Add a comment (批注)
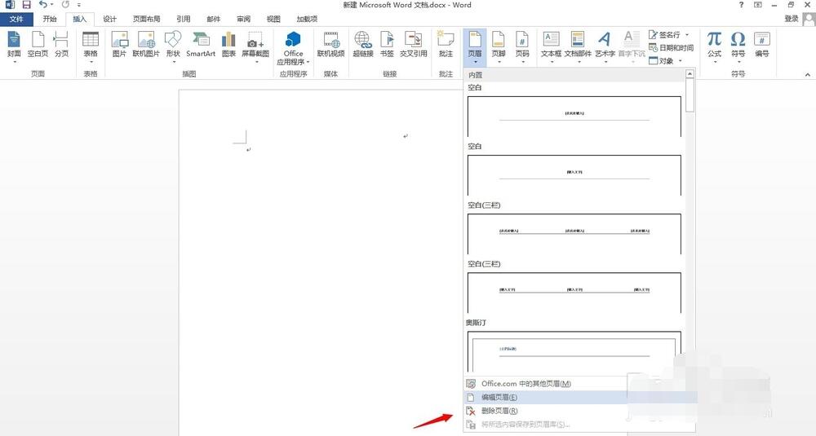This screenshot has height=436, width=816. click(446, 45)
